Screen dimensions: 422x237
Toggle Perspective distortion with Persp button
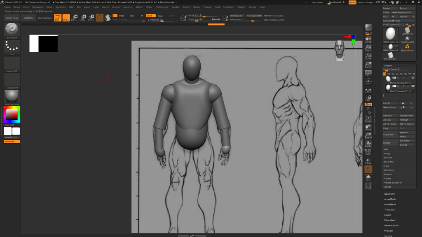[x=368, y=73]
